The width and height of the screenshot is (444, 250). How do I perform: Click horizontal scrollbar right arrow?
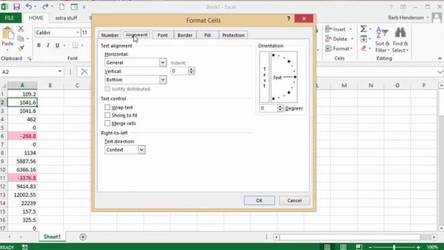pyautogui.click(x=434, y=237)
